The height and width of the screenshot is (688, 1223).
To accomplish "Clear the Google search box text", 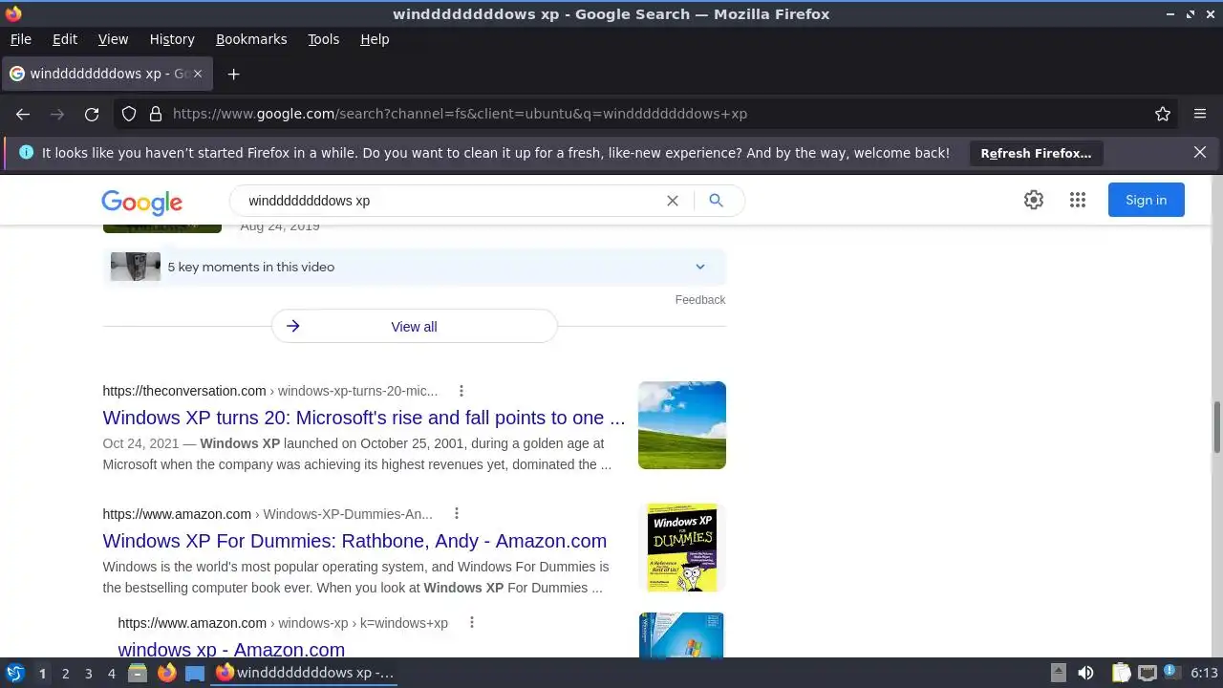I will click(x=673, y=201).
